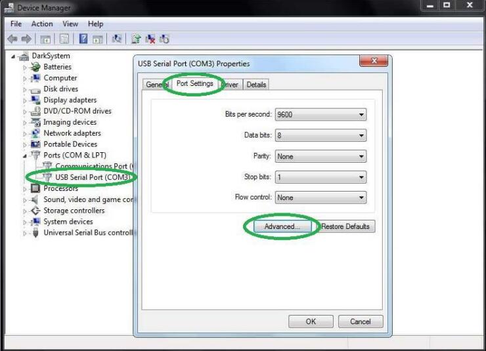This screenshot has height=351, width=486.
Task: Click the Cancel button
Action: (361, 321)
